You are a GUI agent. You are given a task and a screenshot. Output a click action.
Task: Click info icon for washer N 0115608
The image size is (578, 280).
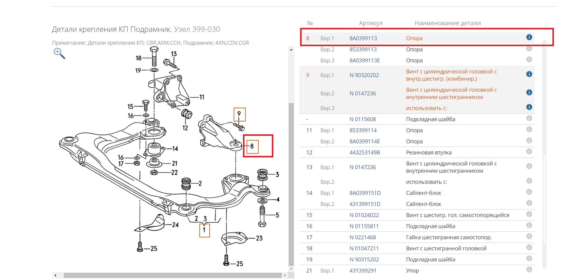529,118
